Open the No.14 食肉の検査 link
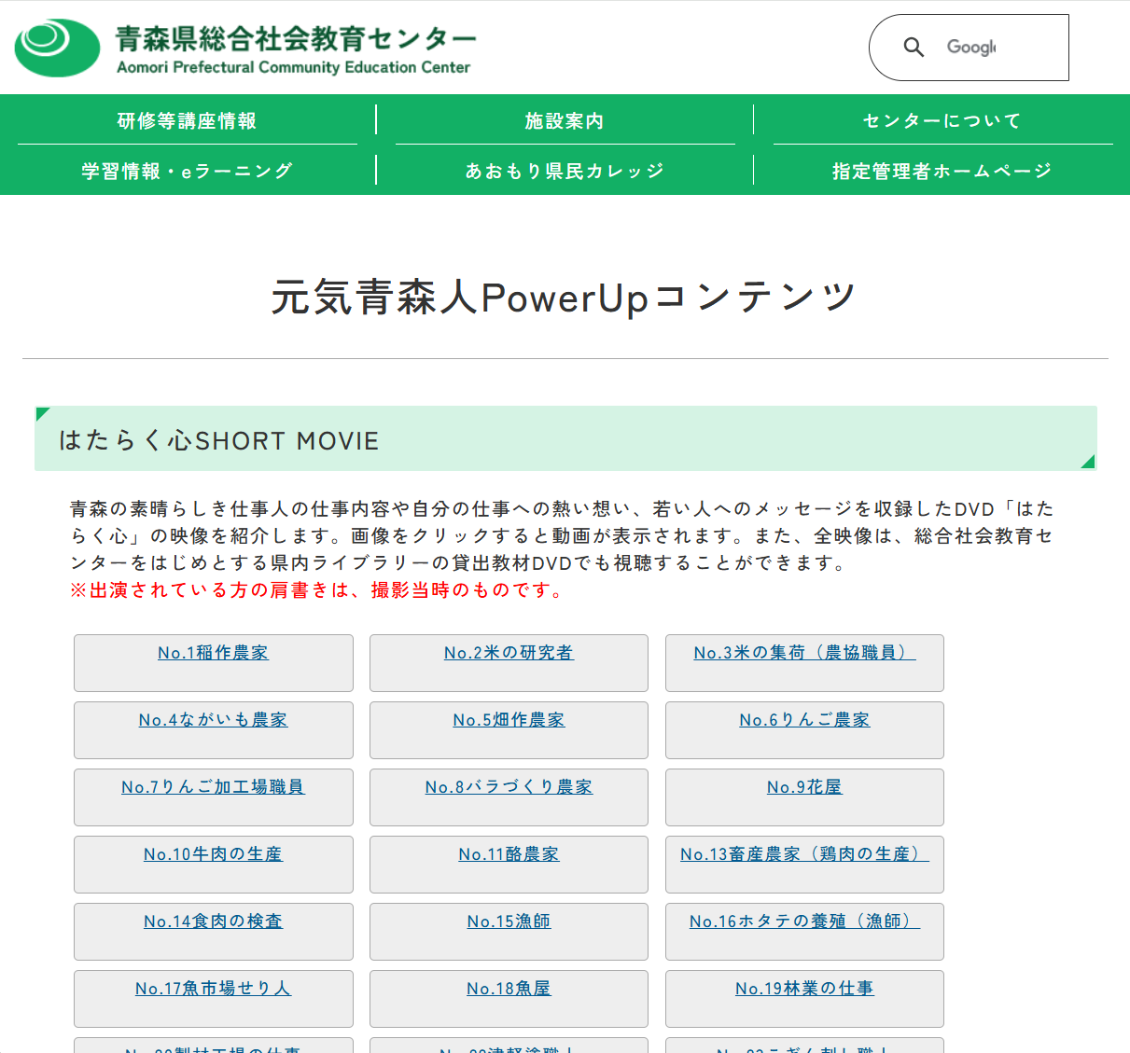 (213, 921)
